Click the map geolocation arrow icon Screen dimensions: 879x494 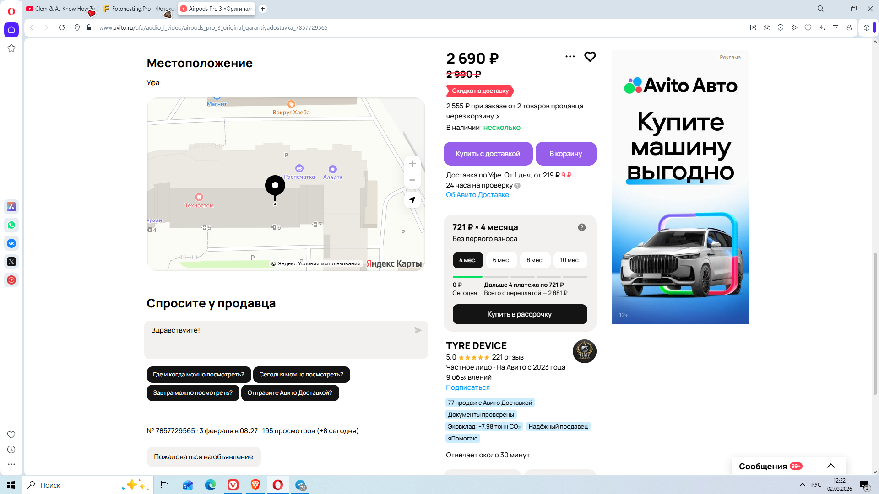[412, 200]
